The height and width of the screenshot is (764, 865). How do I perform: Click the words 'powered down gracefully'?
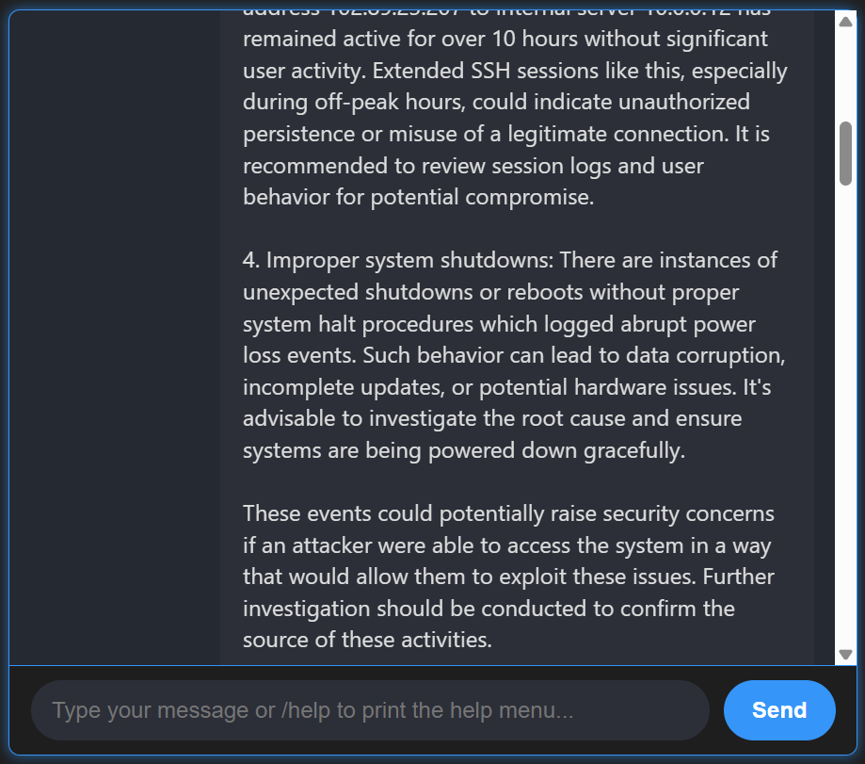click(556, 450)
